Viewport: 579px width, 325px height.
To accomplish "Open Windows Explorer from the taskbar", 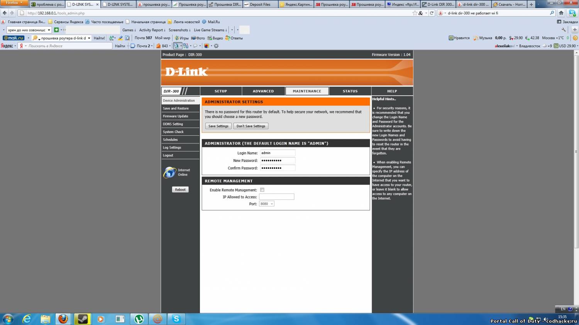I will [x=45, y=319].
